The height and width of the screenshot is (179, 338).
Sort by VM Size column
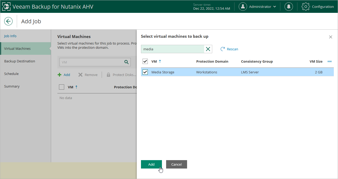[316, 61]
